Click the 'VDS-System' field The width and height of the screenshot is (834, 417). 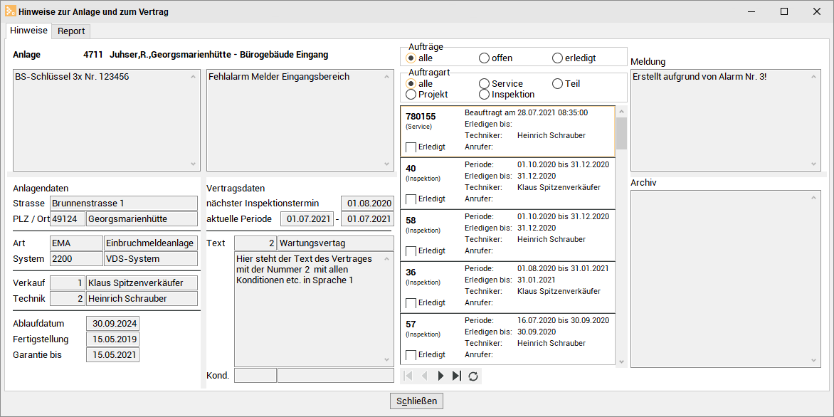pos(151,259)
